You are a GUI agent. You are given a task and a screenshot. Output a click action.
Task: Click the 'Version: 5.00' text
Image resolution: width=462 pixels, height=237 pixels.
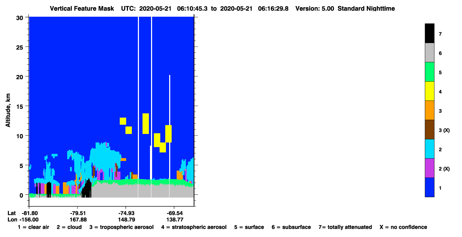point(315,8)
